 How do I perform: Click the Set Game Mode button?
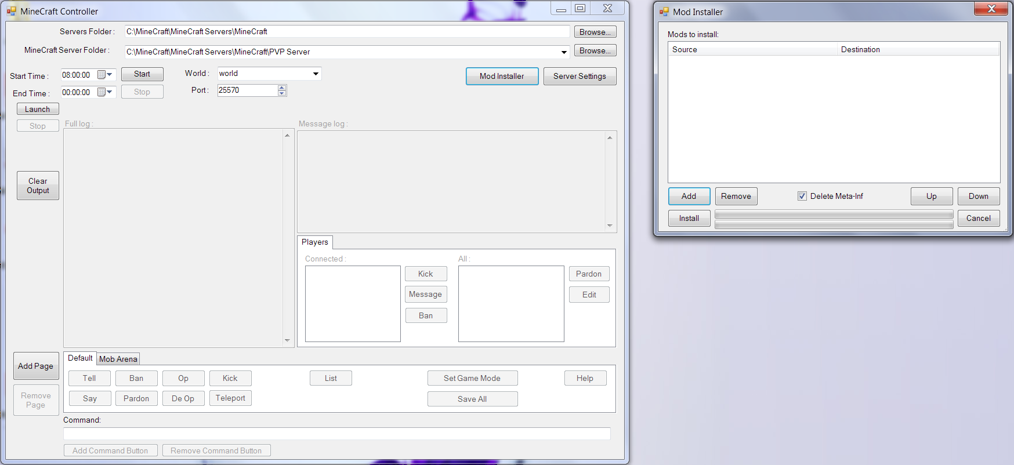point(472,378)
